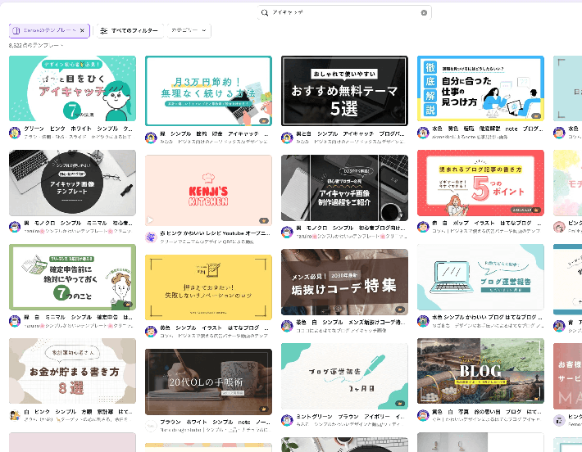Click the 赤ピンク かわいい レシピ Youtube title

click(215, 233)
